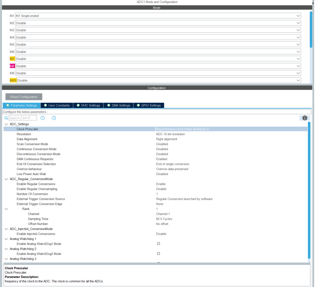Select the Discontinuous Conversion Mode parameter

pos(38,154)
